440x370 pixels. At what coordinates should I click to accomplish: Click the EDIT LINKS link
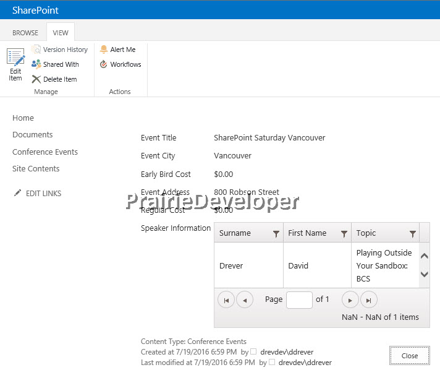point(43,194)
